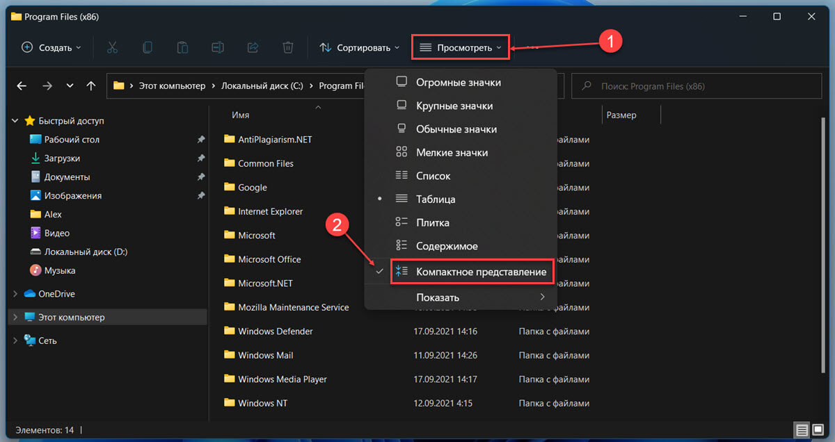Viewport: 835px width, 442px height.
Task: Click the Copy icon in toolbar
Action: coord(148,47)
